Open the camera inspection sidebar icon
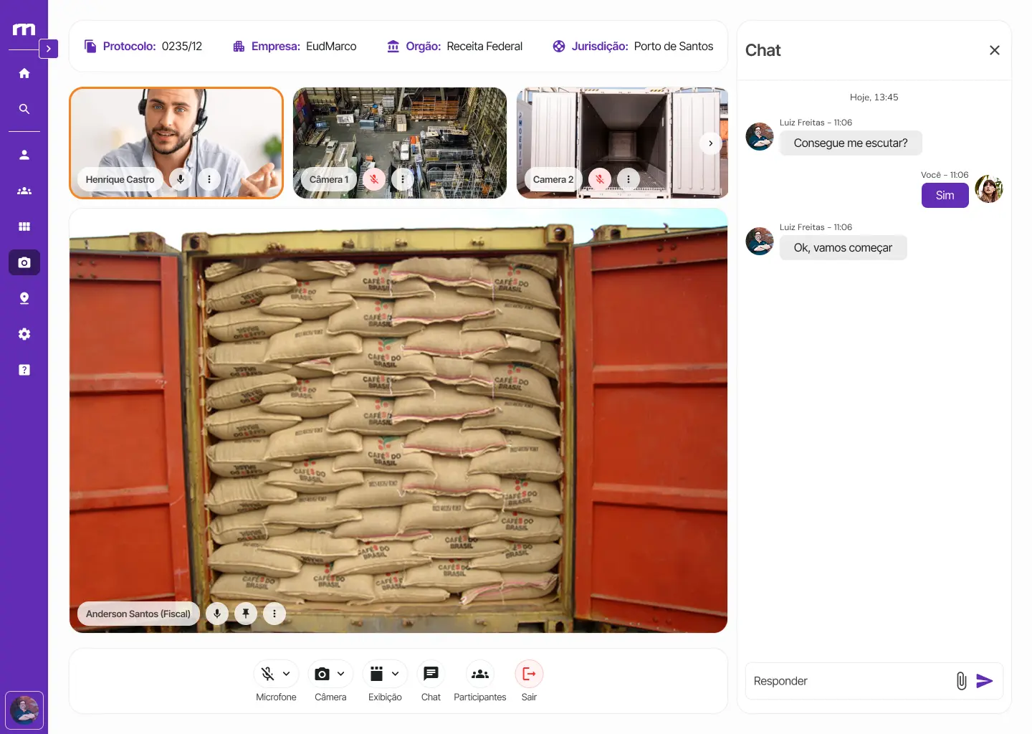This screenshot has height=734, width=1032. (24, 262)
